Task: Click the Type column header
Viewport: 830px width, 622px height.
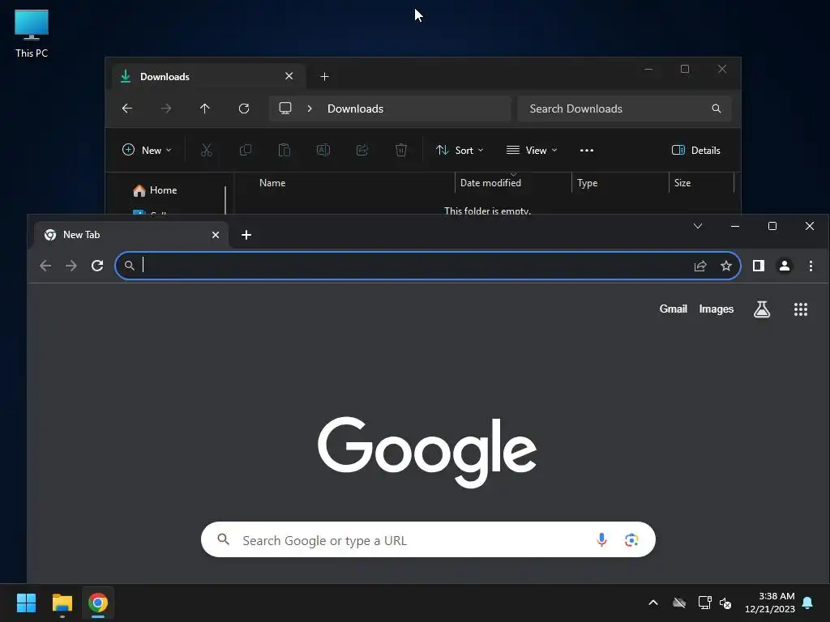Action: point(588,183)
